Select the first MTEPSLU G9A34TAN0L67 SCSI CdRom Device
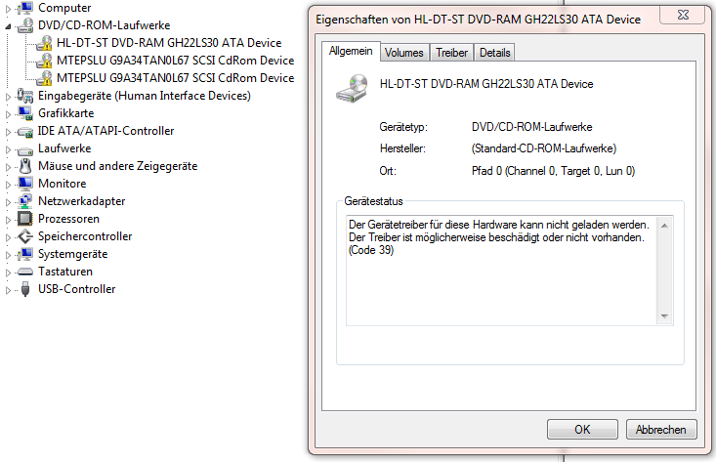The height and width of the screenshot is (462, 716). tap(175, 61)
